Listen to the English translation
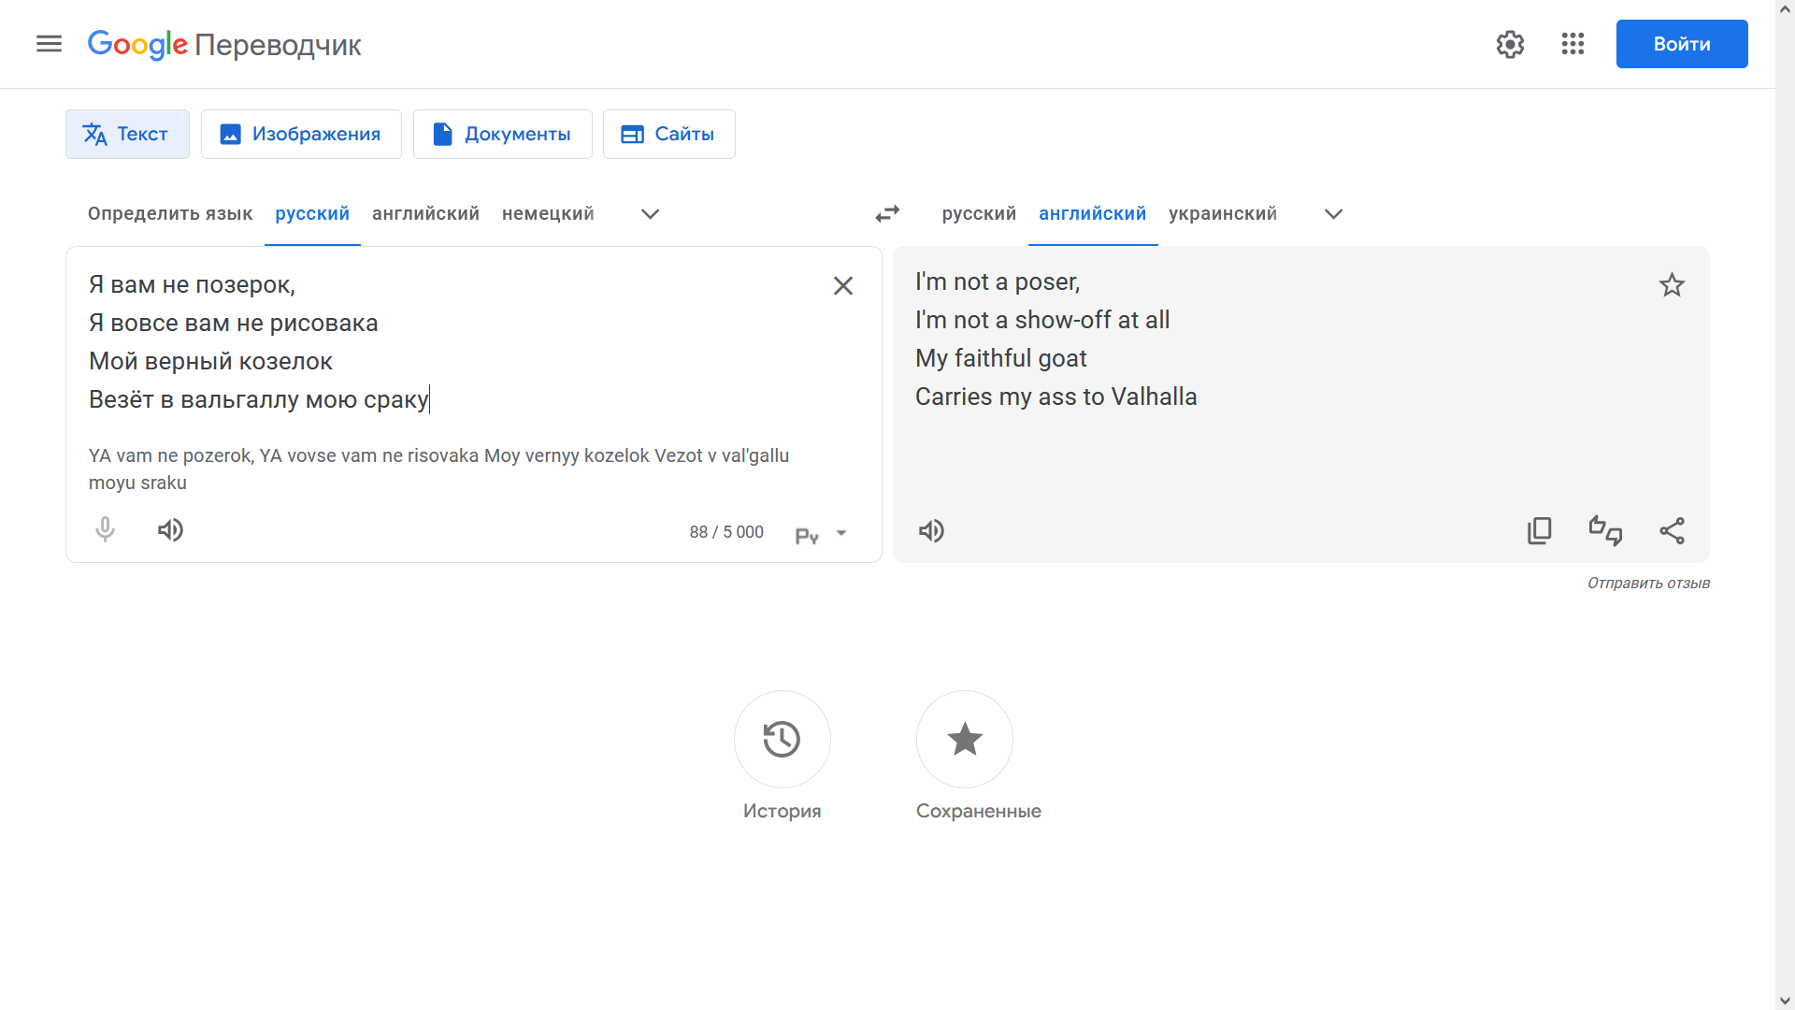 [931, 531]
